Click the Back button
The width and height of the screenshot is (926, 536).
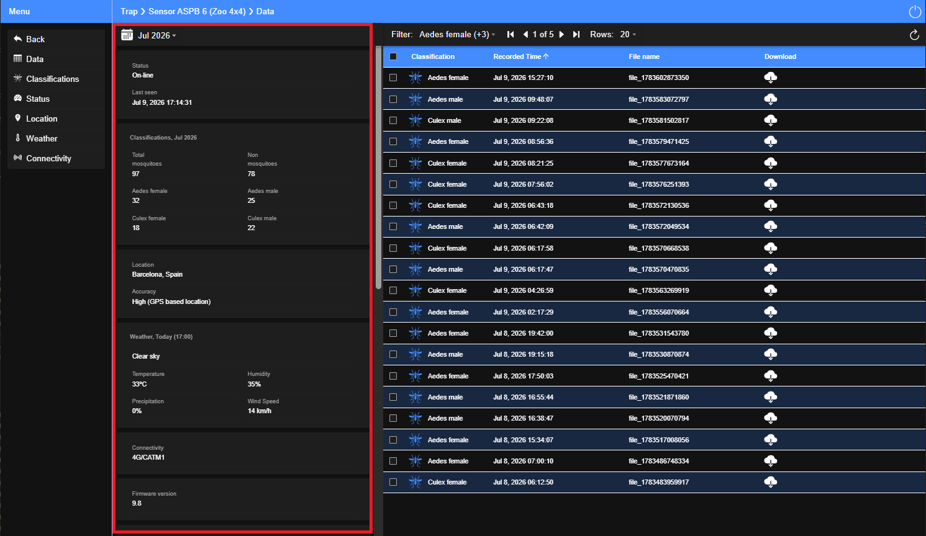click(x=57, y=39)
